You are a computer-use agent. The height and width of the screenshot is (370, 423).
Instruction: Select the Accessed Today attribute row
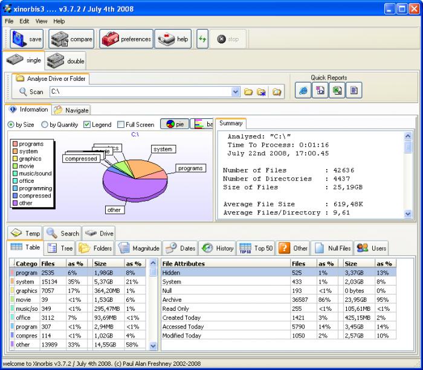click(279, 327)
